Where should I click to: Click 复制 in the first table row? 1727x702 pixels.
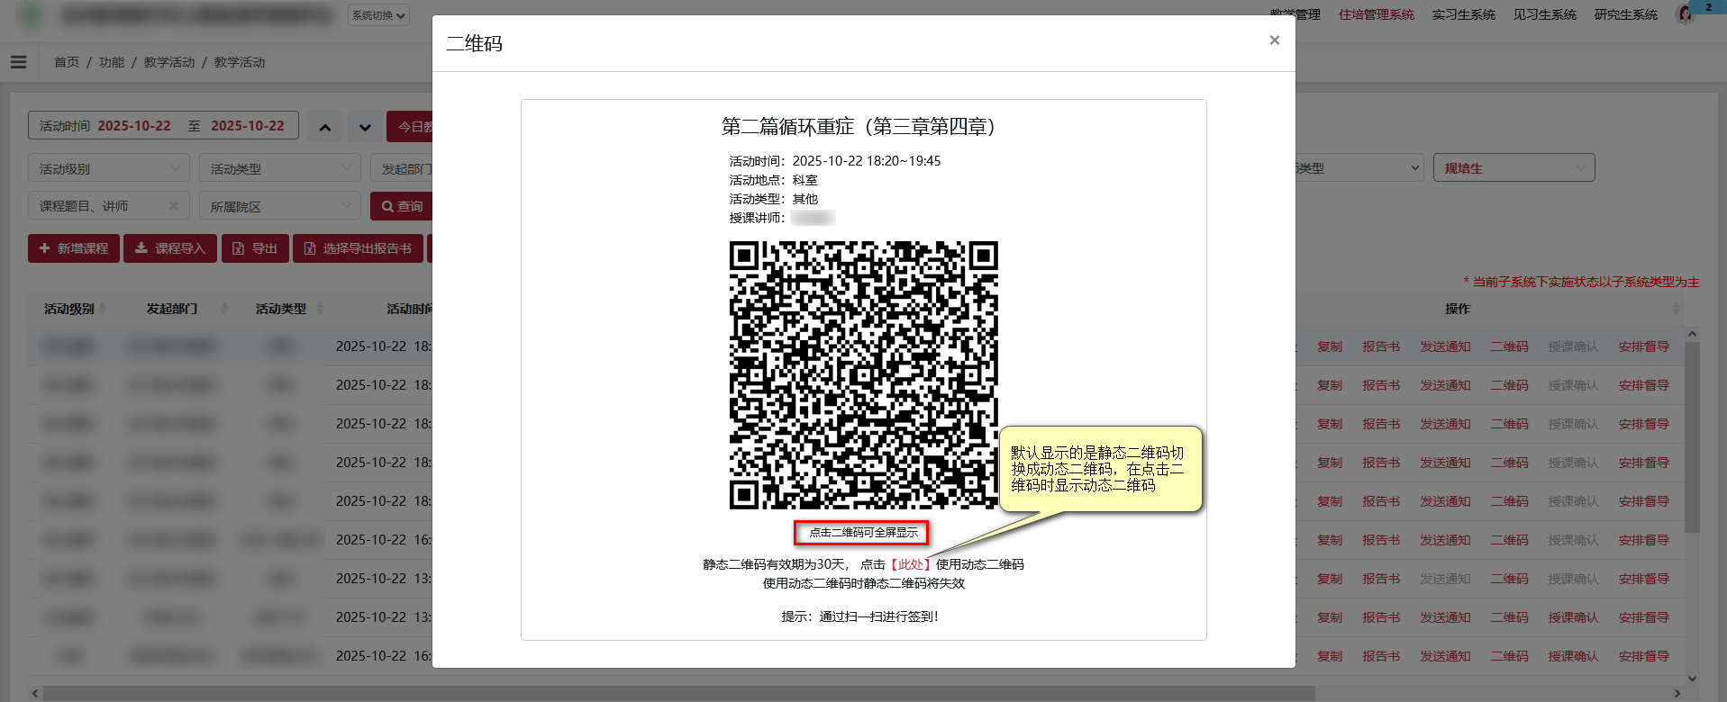(1330, 346)
